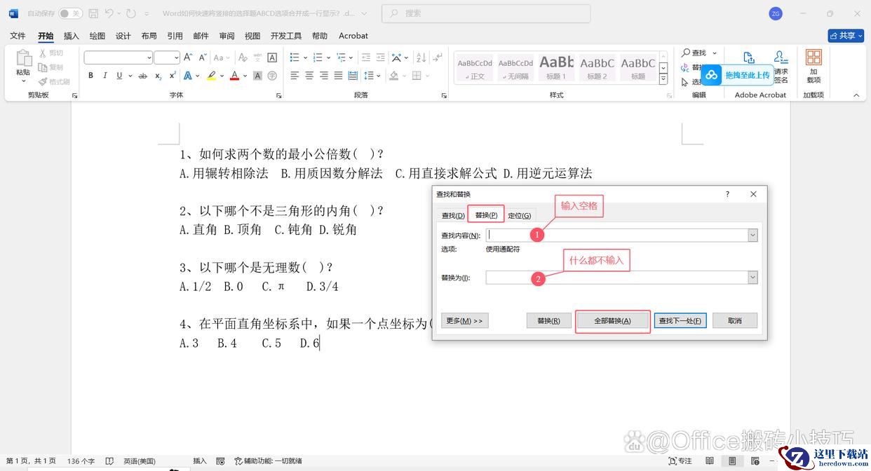The width and height of the screenshot is (871, 471).
Task: Click the sort (A-Z) icon
Action: [x=421, y=57]
